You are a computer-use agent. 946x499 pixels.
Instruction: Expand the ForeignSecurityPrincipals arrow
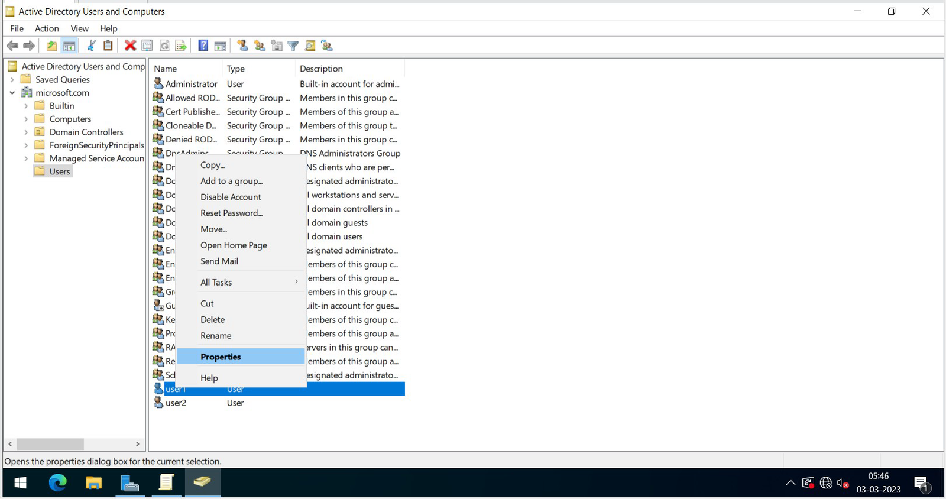pyautogui.click(x=26, y=145)
